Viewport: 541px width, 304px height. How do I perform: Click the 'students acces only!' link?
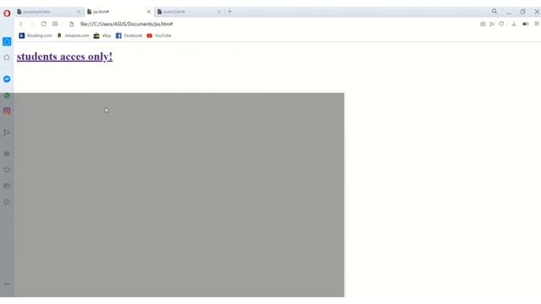tap(64, 57)
